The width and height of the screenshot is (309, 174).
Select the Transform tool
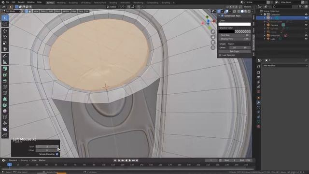[5, 49]
